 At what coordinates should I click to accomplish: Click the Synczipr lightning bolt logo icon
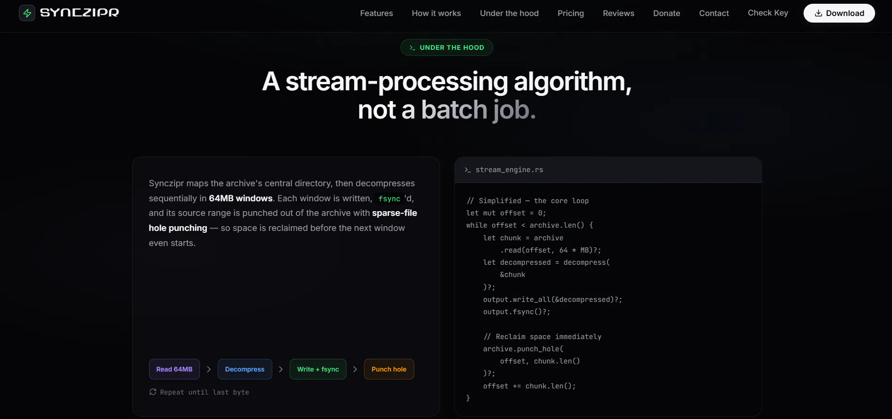27,13
